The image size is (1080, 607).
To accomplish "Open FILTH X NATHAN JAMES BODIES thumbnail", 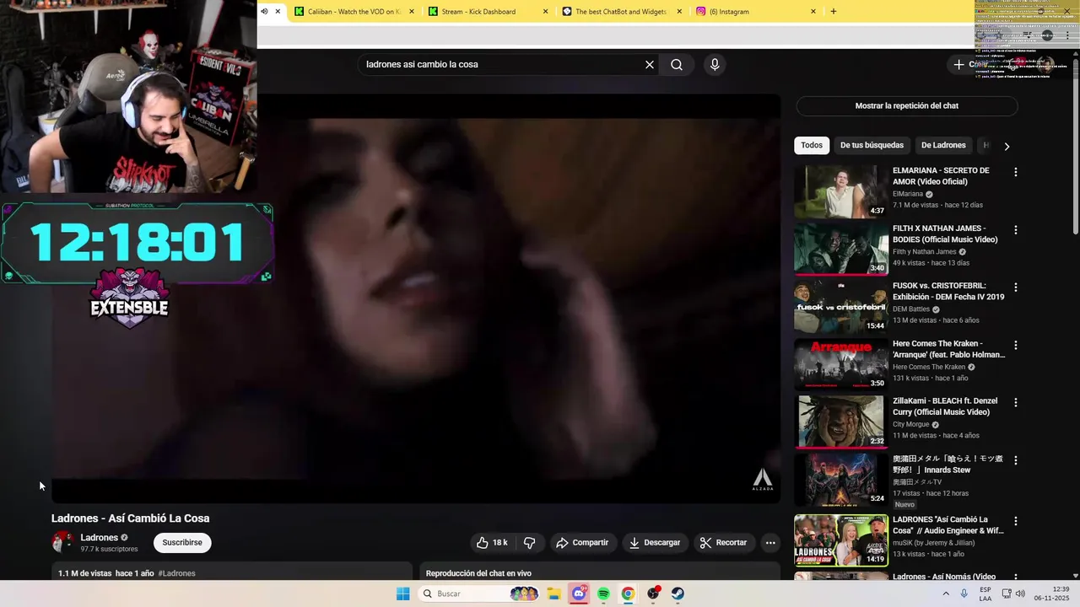I will coord(840,249).
